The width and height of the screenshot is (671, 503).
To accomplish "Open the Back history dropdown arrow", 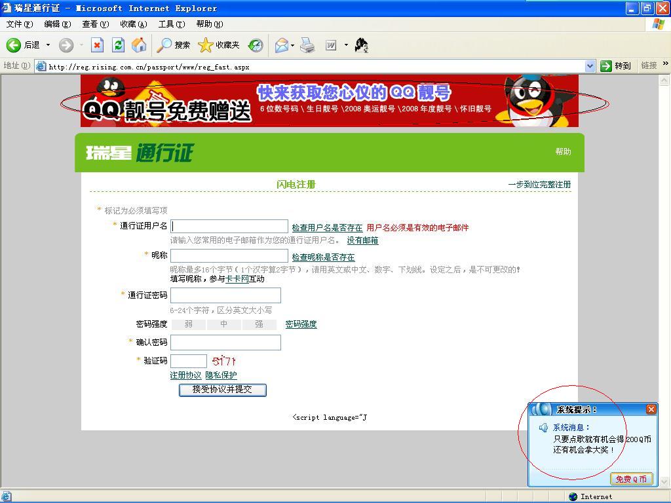I will click(48, 45).
